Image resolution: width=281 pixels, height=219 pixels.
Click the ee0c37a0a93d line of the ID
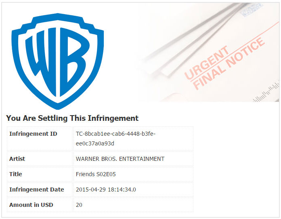[x=95, y=143]
